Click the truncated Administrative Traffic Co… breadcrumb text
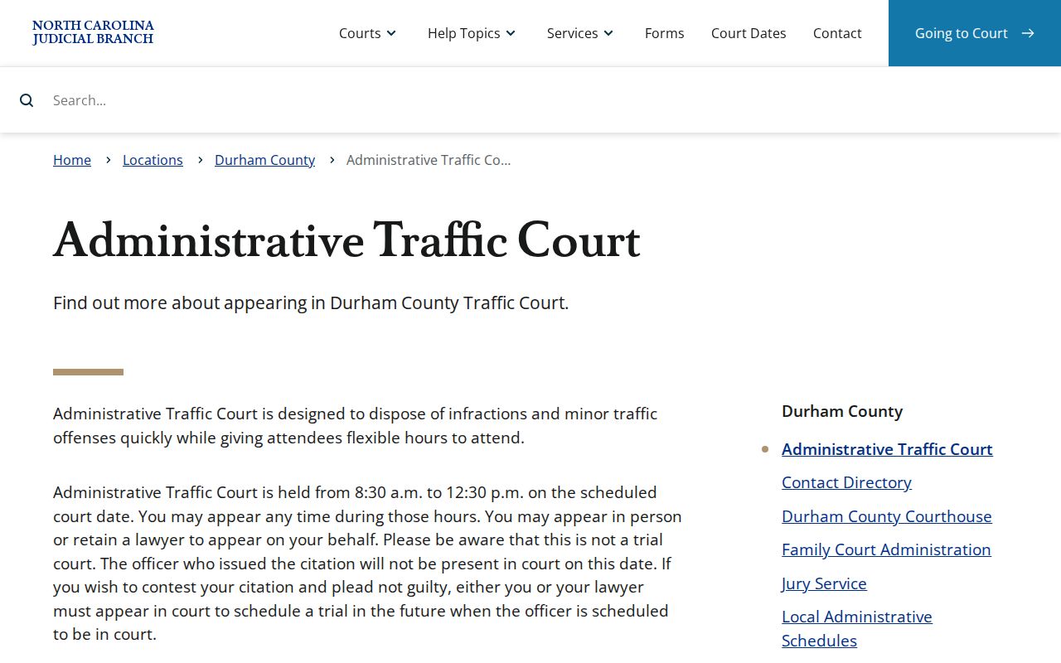 [x=429, y=160]
